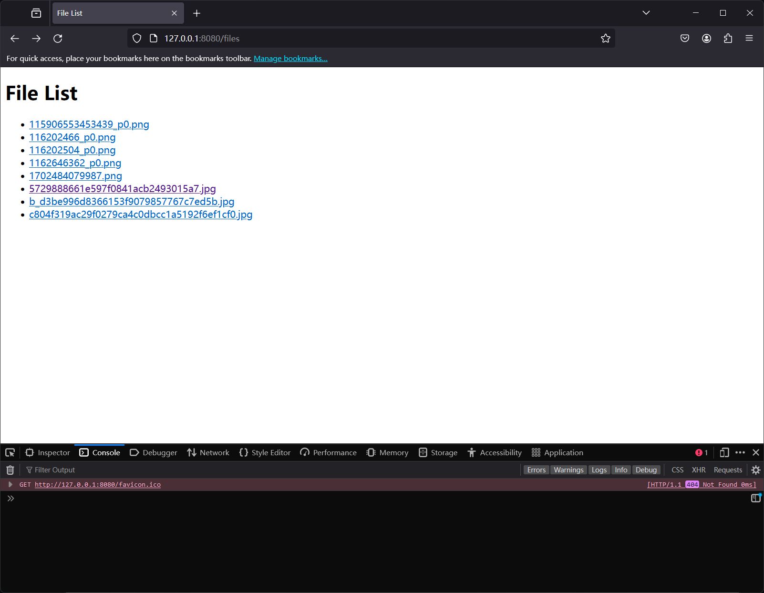Toggle the Warnings console filter
Viewport: 764px width, 593px height.
[568, 470]
